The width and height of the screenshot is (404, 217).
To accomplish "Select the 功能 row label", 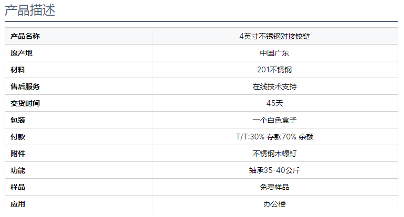I will [18, 170].
